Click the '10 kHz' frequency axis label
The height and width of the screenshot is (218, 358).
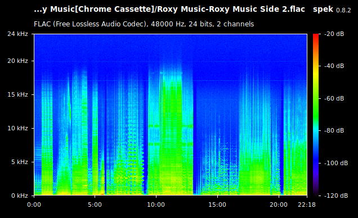click(17, 128)
